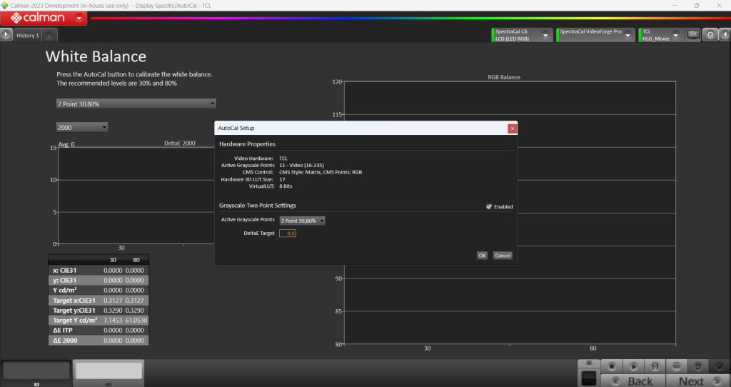Click the Target Y cd/m² value 61.0530
731x387 pixels.
tap(136, 321)
